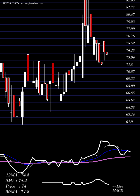The image size is (140, 196).
Task: Click the 63.14 price axis label
Action: pyautogui.click(x=130, y=115)
